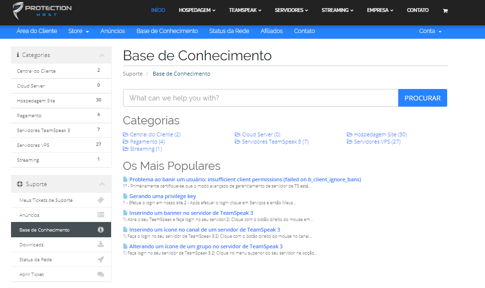Click folder icon next to Streaming (1)
Image resolution: width=485 pixels, height=288 pixels.
pyautogui.click(x=125, y=149)
